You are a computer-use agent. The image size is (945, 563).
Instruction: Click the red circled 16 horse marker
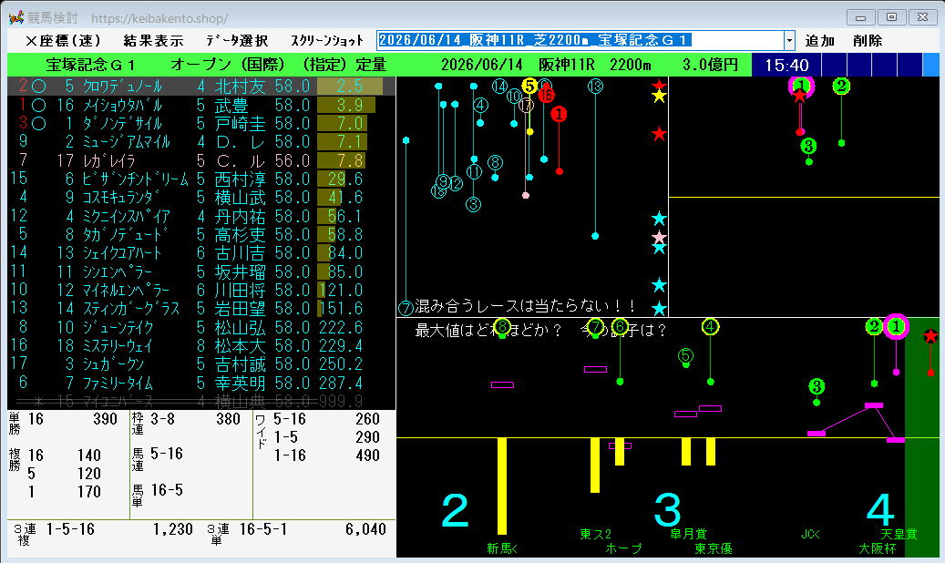[546, 95]
